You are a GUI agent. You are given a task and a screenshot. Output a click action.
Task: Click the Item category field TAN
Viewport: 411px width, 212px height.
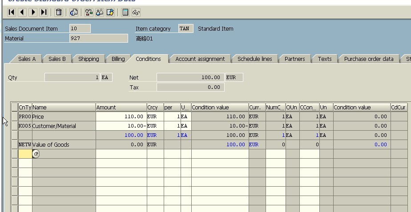click(186, 28)
